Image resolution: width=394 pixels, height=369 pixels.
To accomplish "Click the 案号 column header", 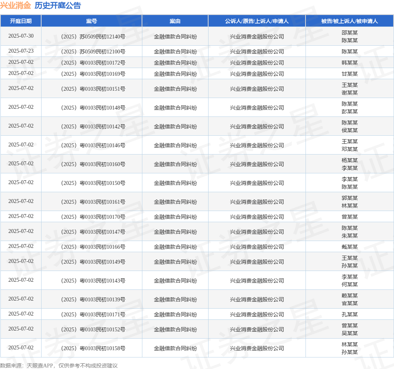I will point(92,21).
